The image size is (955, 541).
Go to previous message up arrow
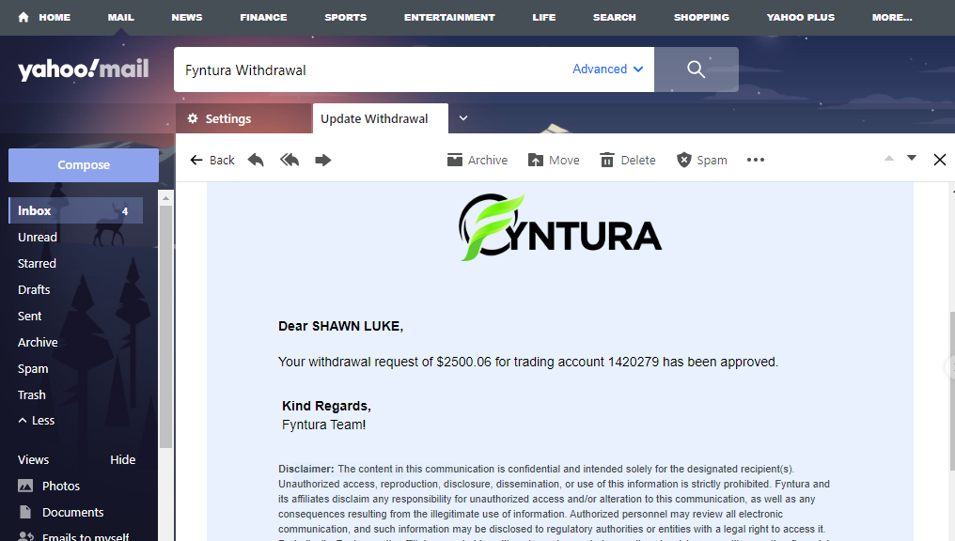pyautogui.click(x=889, y=158)
